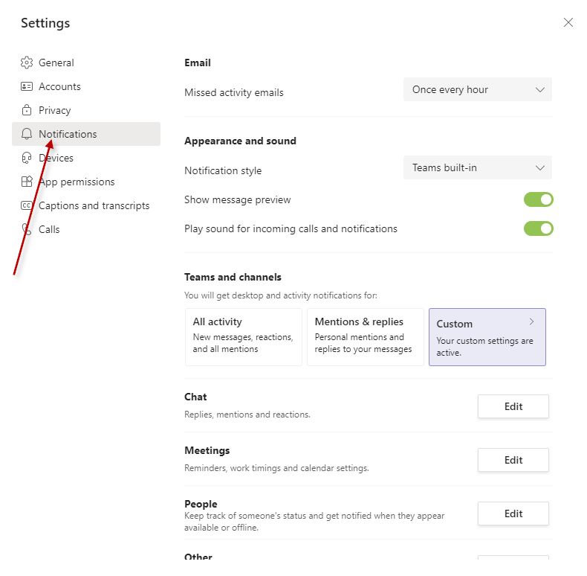Image resolution: width=587 pixels, height=576 pixels.
Task: Open Missed activity emails dropdown
Action: click(x=478, y=89)
